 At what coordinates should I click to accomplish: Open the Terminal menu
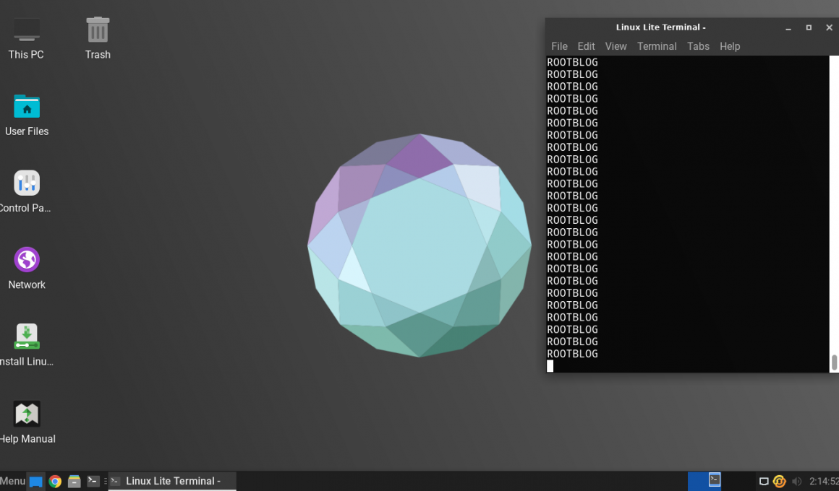tap(657, 45)
